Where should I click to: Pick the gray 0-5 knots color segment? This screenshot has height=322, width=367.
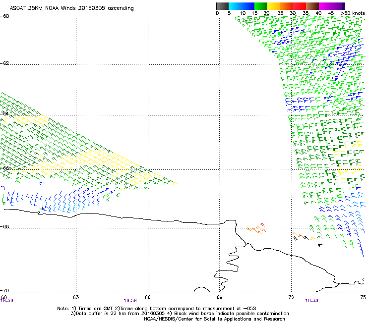tap(222, 6)
